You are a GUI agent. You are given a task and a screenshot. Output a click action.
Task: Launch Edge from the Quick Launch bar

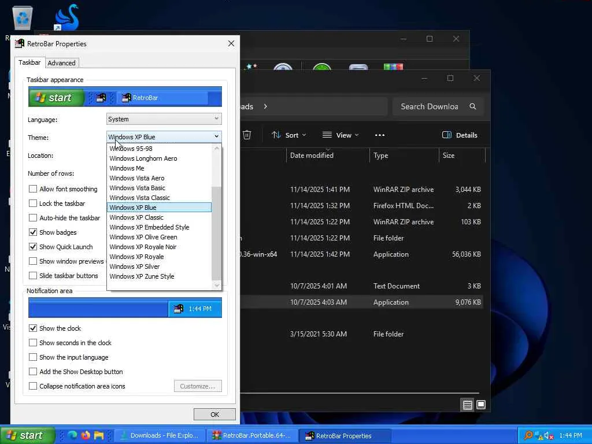pyautogui.click(x=72, y=435)
